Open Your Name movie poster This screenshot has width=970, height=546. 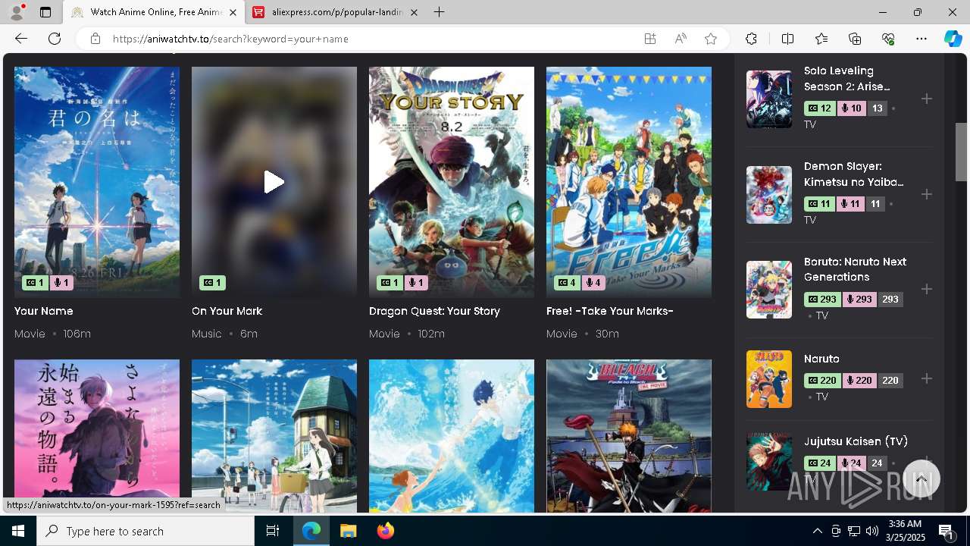(x=97, y=182)
